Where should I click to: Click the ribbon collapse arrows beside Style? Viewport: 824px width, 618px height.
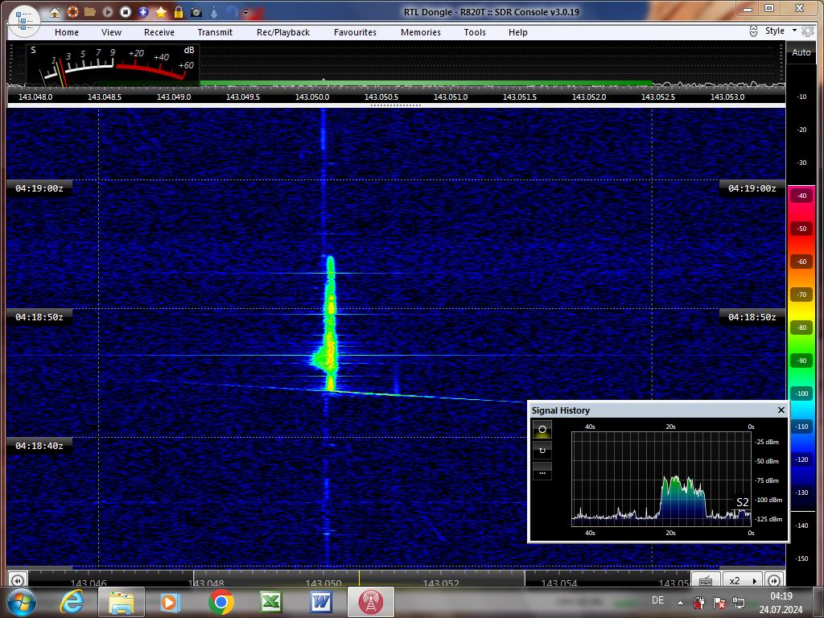tap(753, 31)
